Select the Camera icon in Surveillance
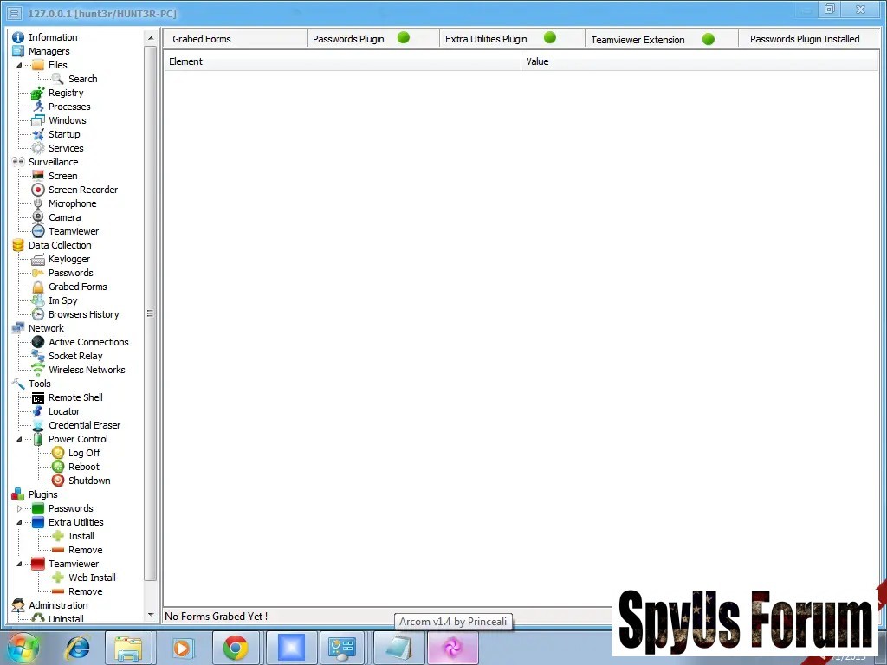The width and height of the screenshot is (887, 665). [38, 217]
